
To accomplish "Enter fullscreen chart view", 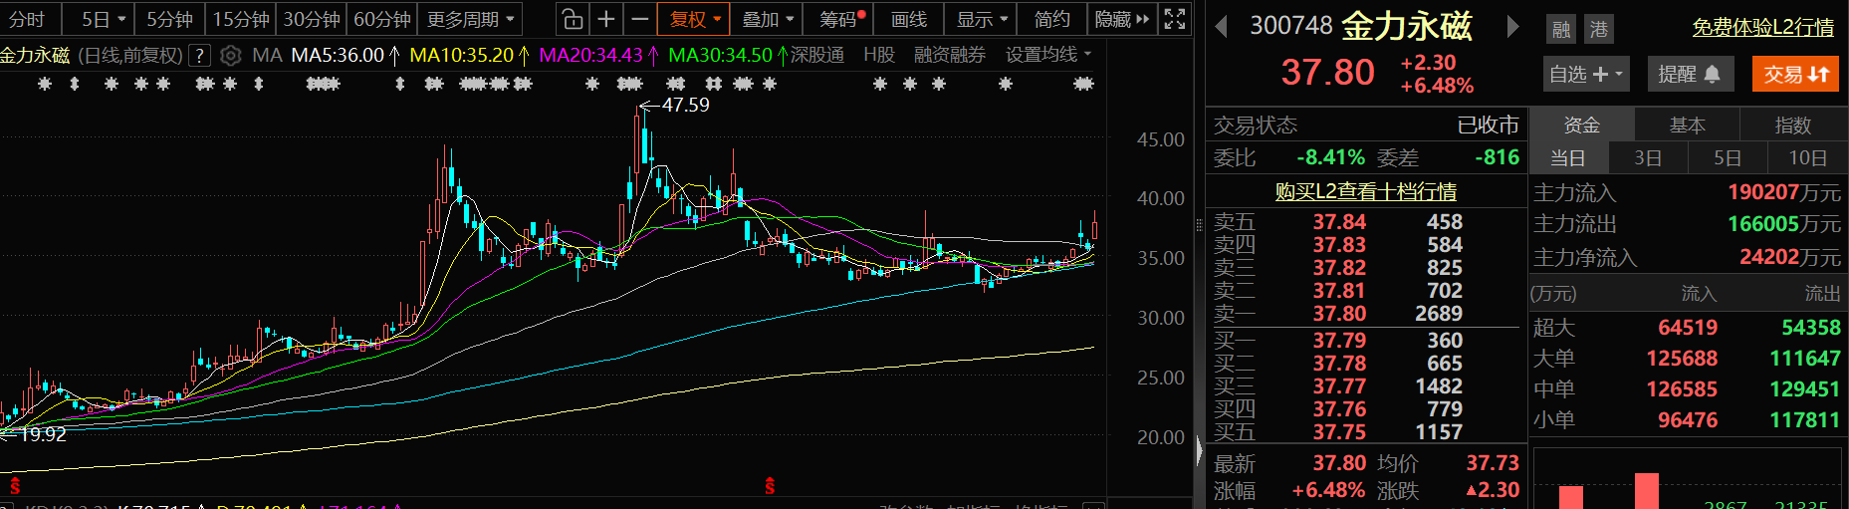I will (1175, 19).
